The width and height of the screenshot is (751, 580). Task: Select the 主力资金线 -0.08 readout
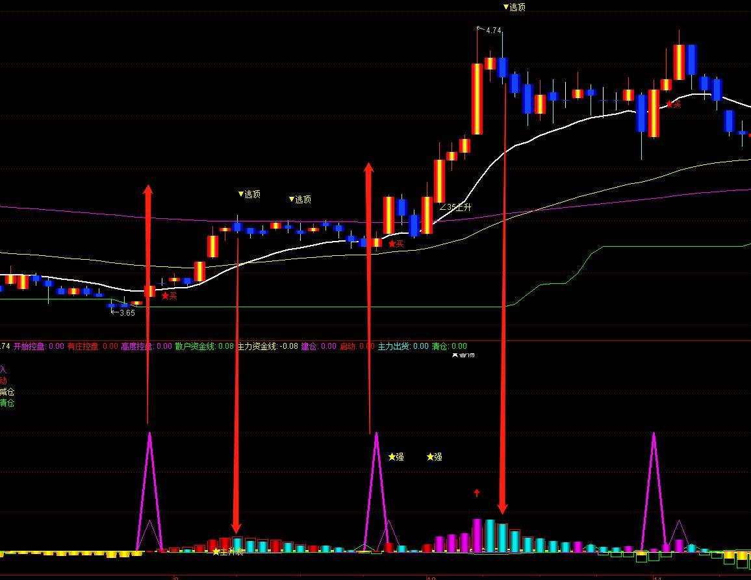pos(268,346)
